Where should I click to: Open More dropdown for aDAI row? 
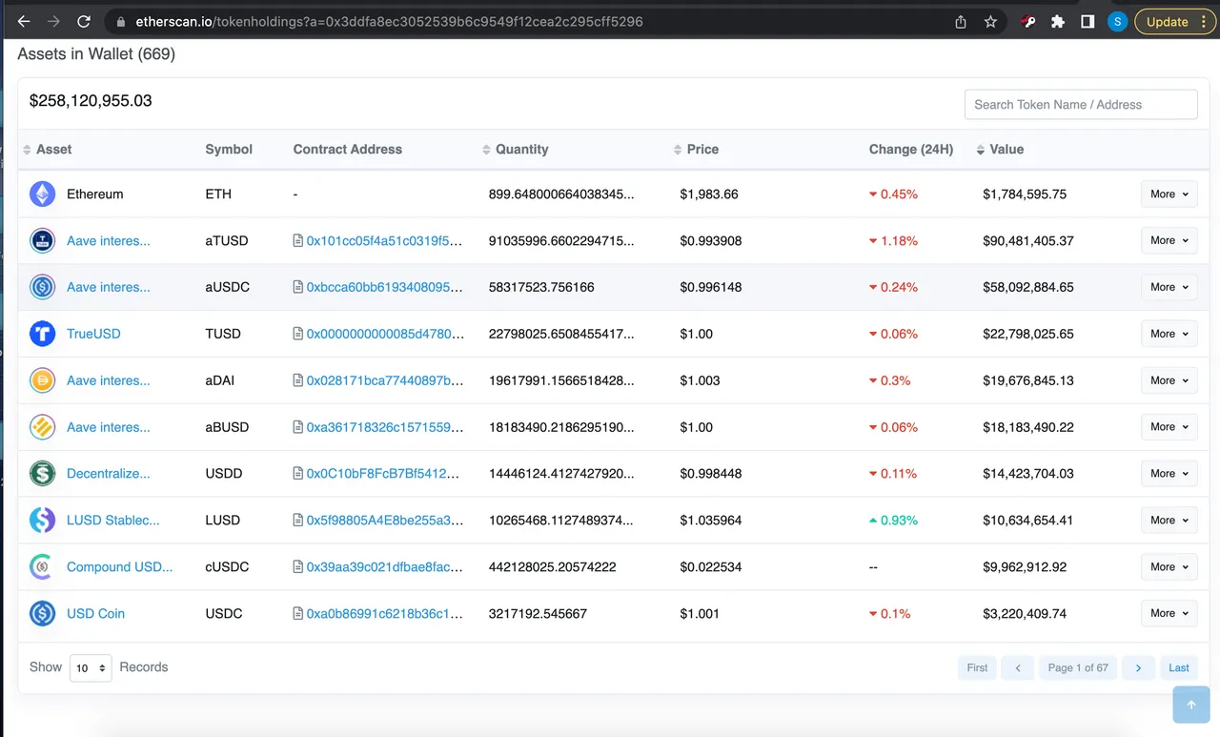[1169, 380]
